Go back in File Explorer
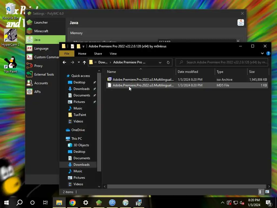277x208 pixels. click(64, 62)
